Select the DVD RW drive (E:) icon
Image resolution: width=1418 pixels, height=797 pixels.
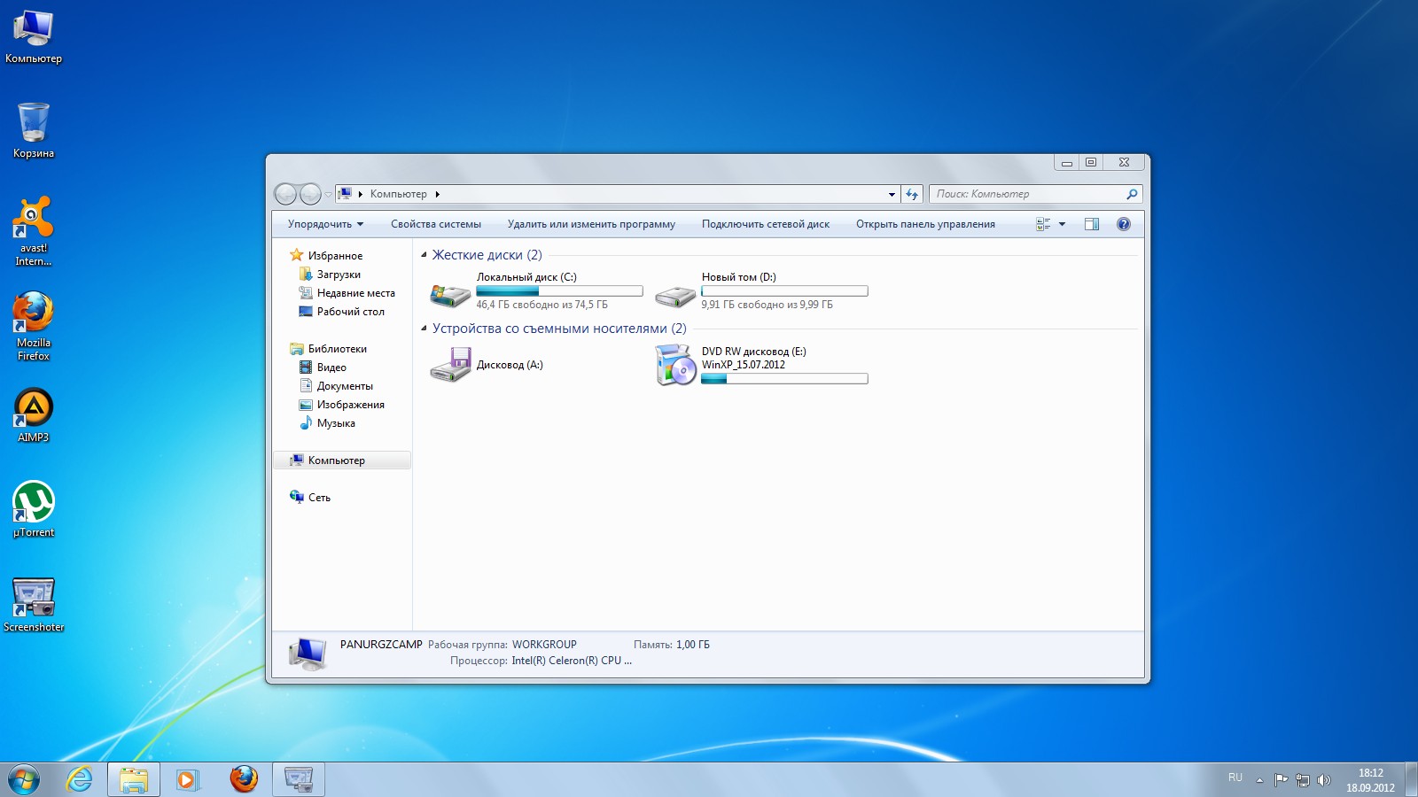[675, 366]
